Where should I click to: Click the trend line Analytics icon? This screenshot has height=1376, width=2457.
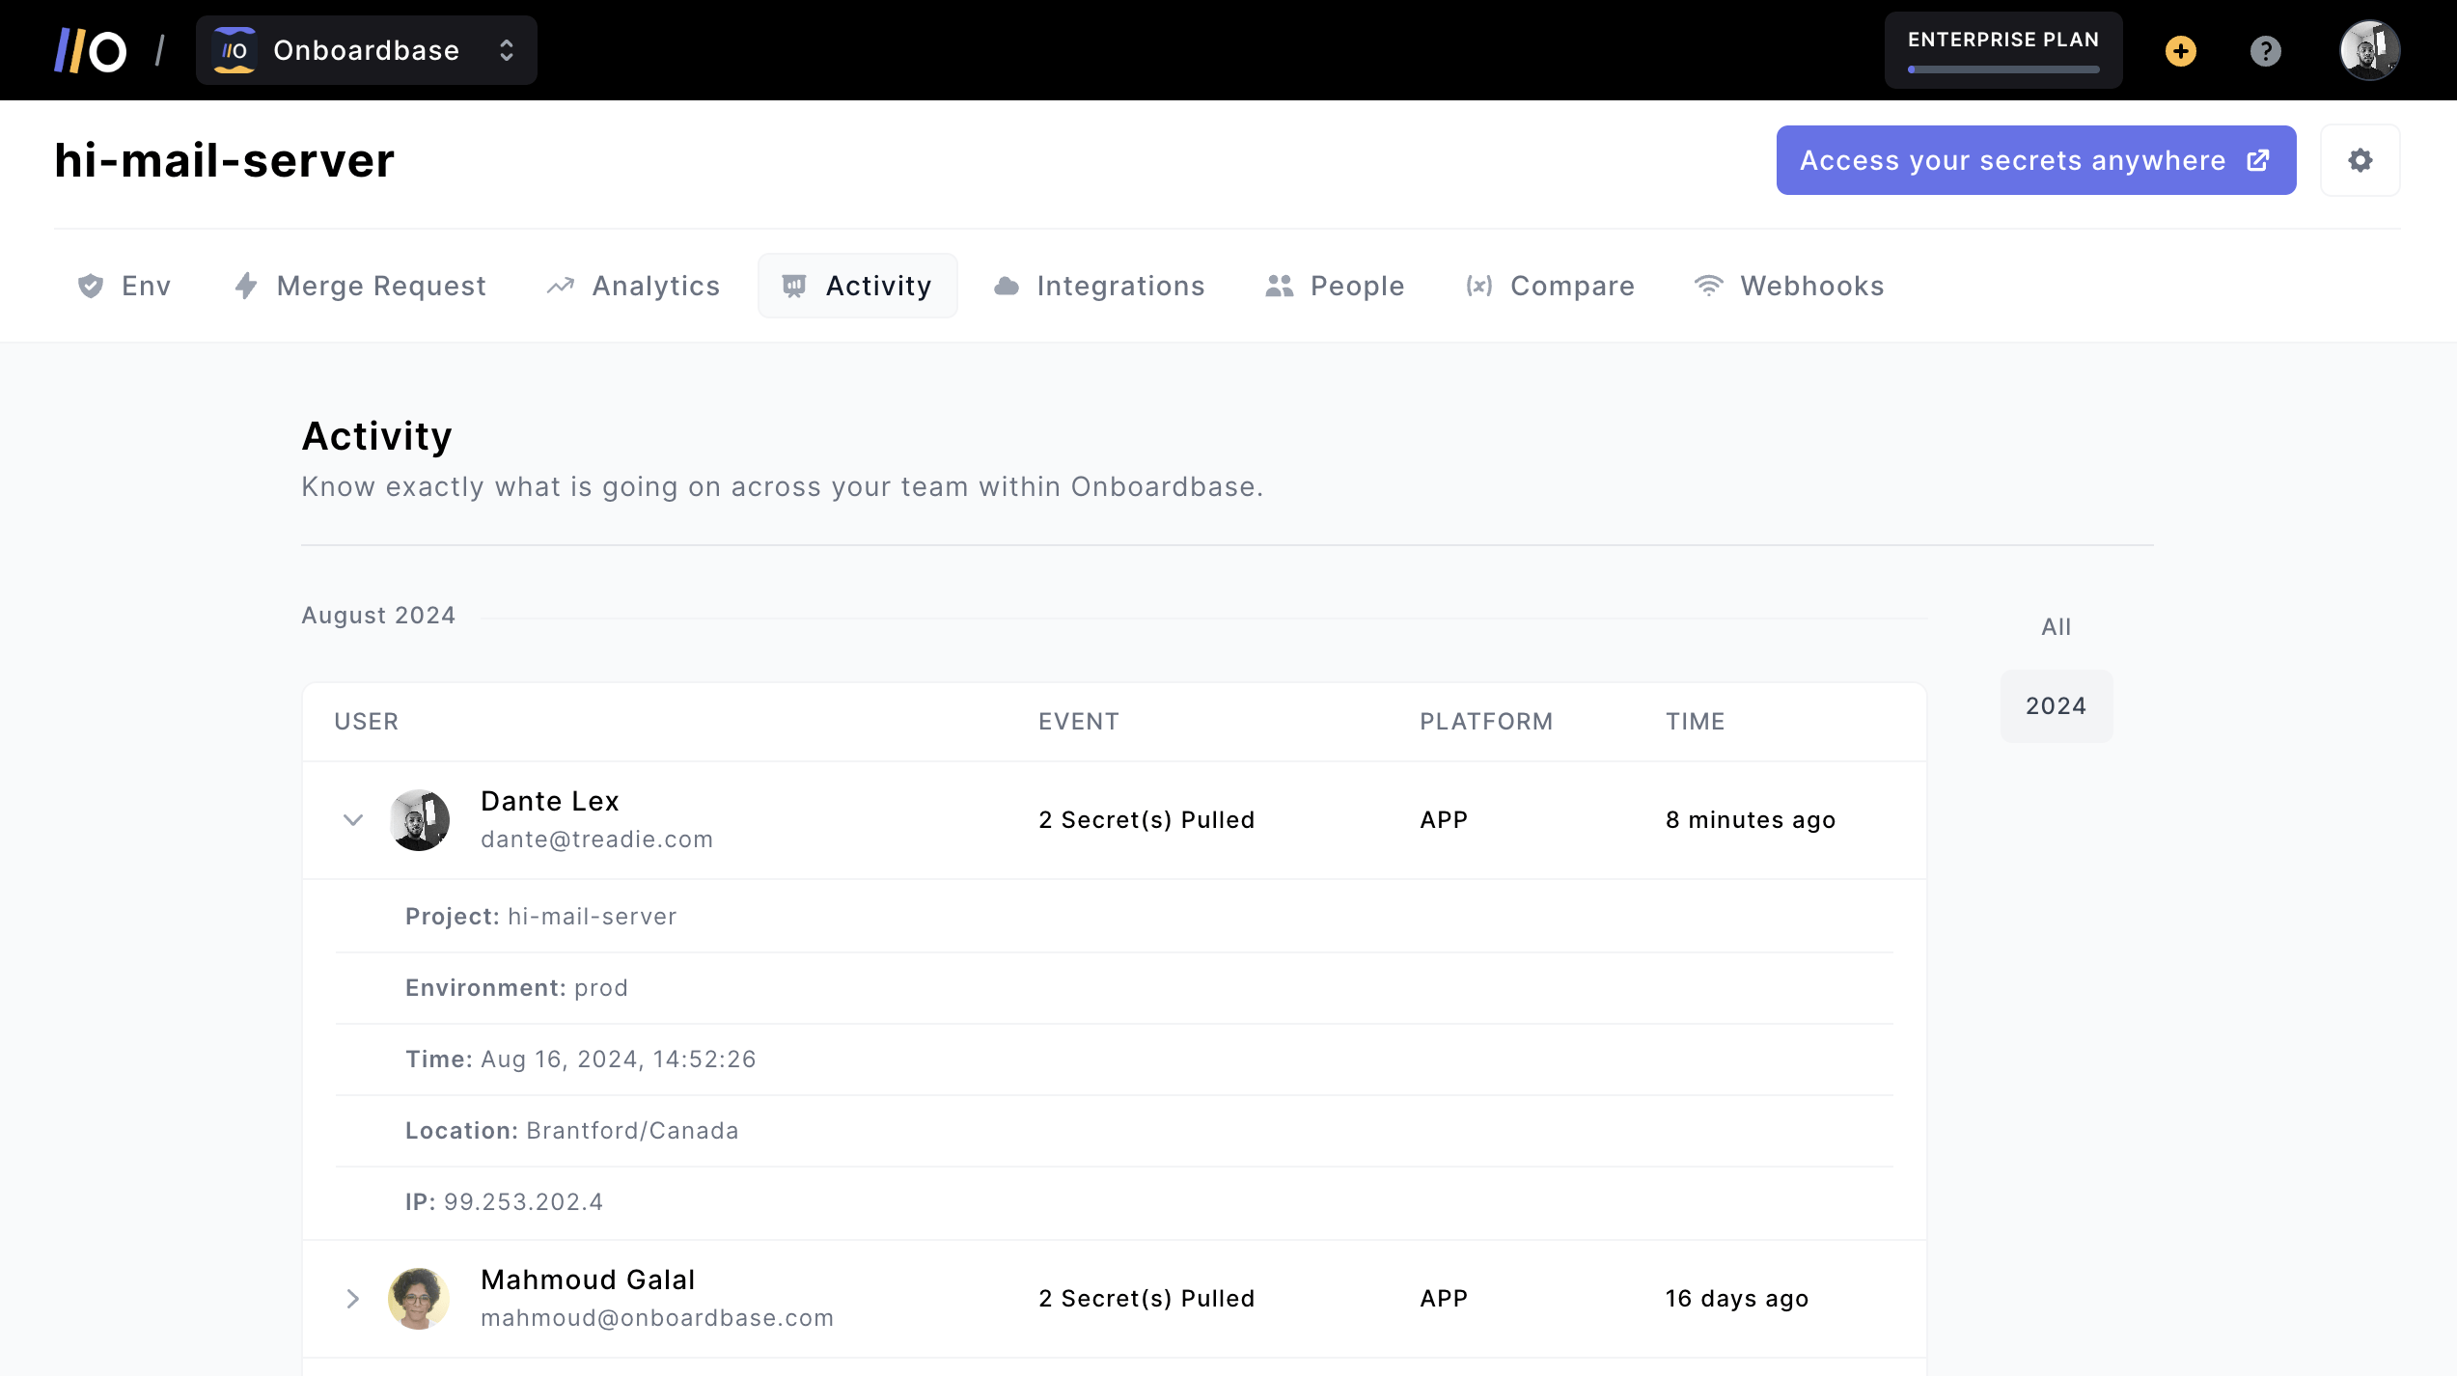click(x=561, y=286)
